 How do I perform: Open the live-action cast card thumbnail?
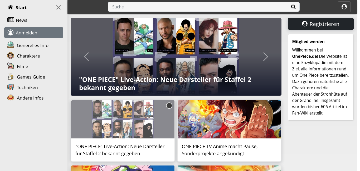(x=123, y=119)
